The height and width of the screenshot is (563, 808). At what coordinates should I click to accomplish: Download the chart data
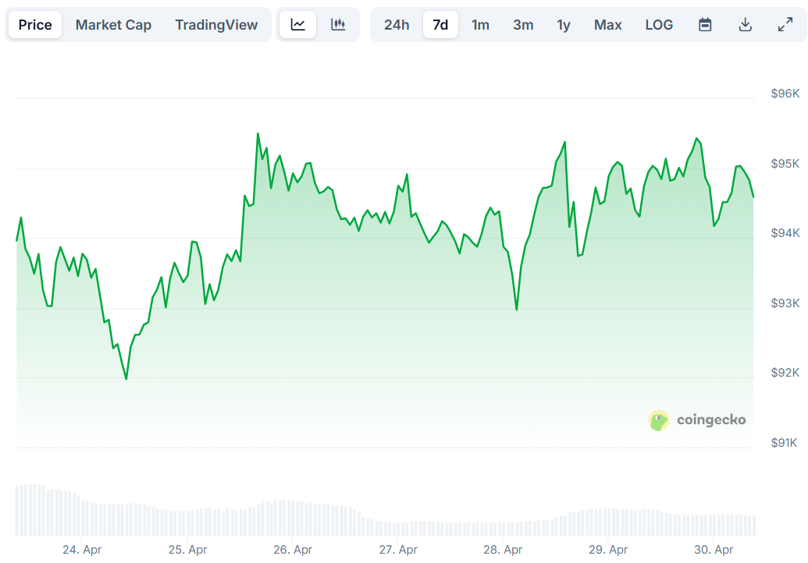(745, 25)
